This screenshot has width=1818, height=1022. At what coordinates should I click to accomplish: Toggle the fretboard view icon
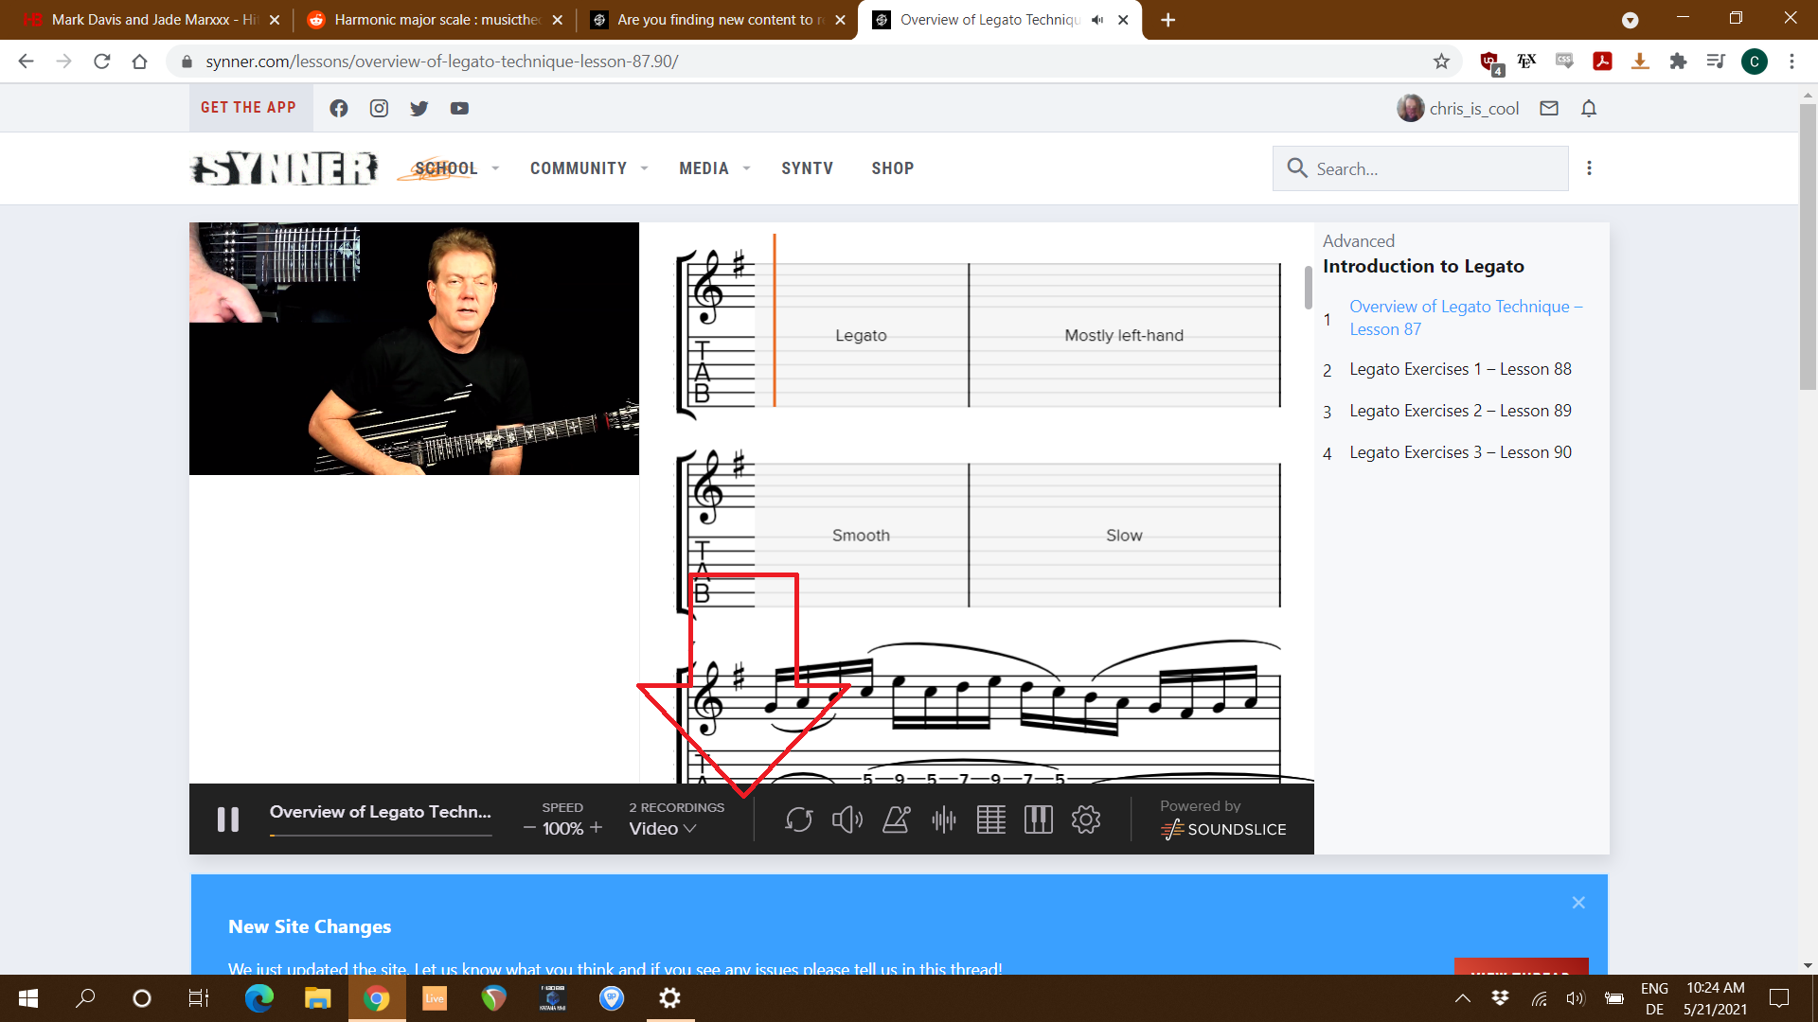click(x=990, y=819)
